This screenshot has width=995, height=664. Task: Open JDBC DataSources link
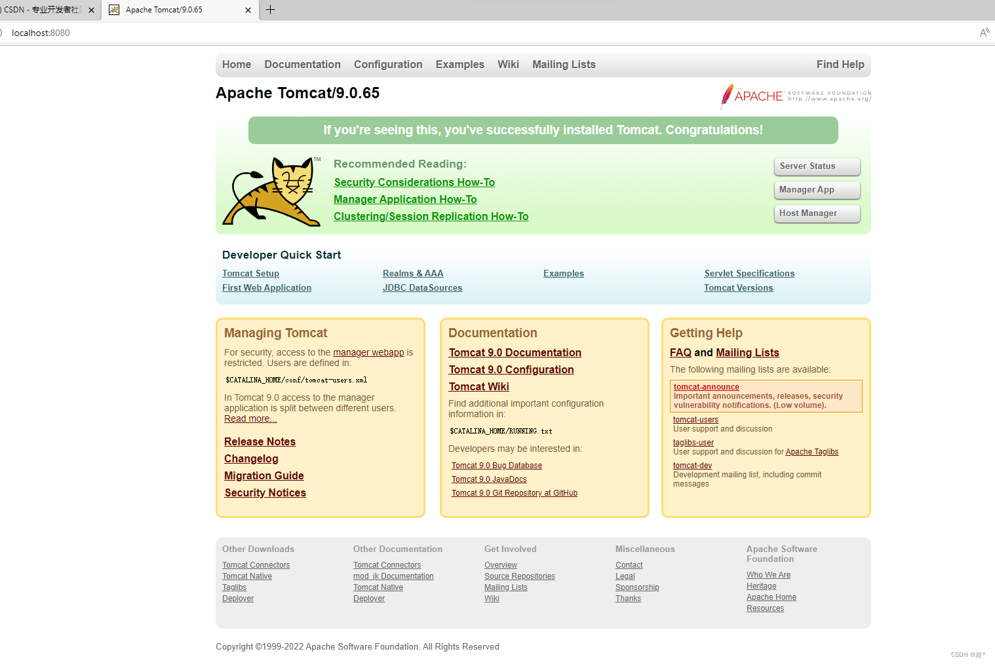coord(422,287)
